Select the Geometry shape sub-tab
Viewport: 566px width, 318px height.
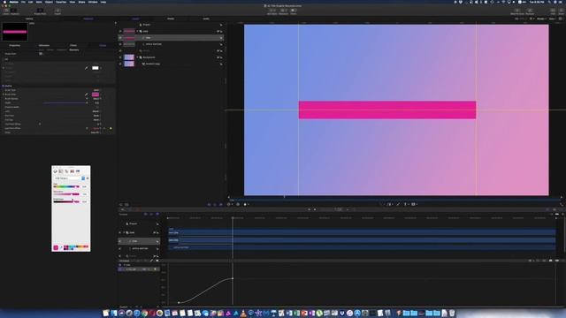(x=74, y=49)
